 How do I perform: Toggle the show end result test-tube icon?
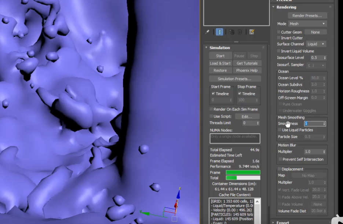219,32
